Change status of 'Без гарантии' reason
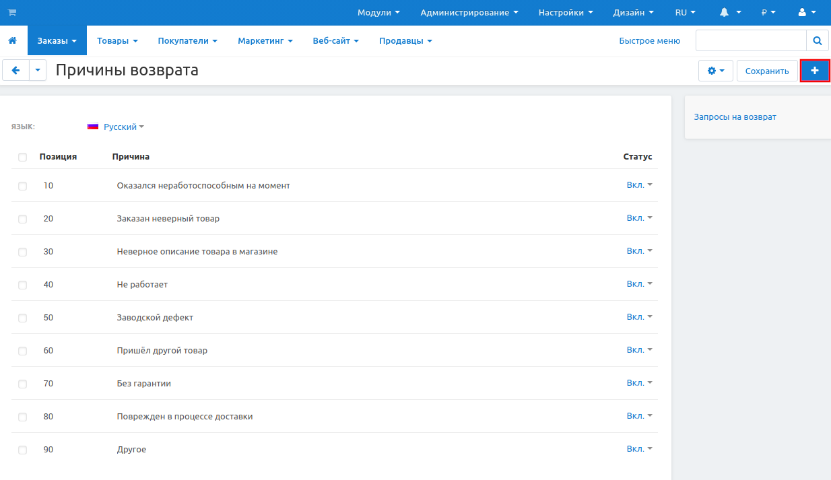This screenshot has height=480, width=831. point(639,383)
